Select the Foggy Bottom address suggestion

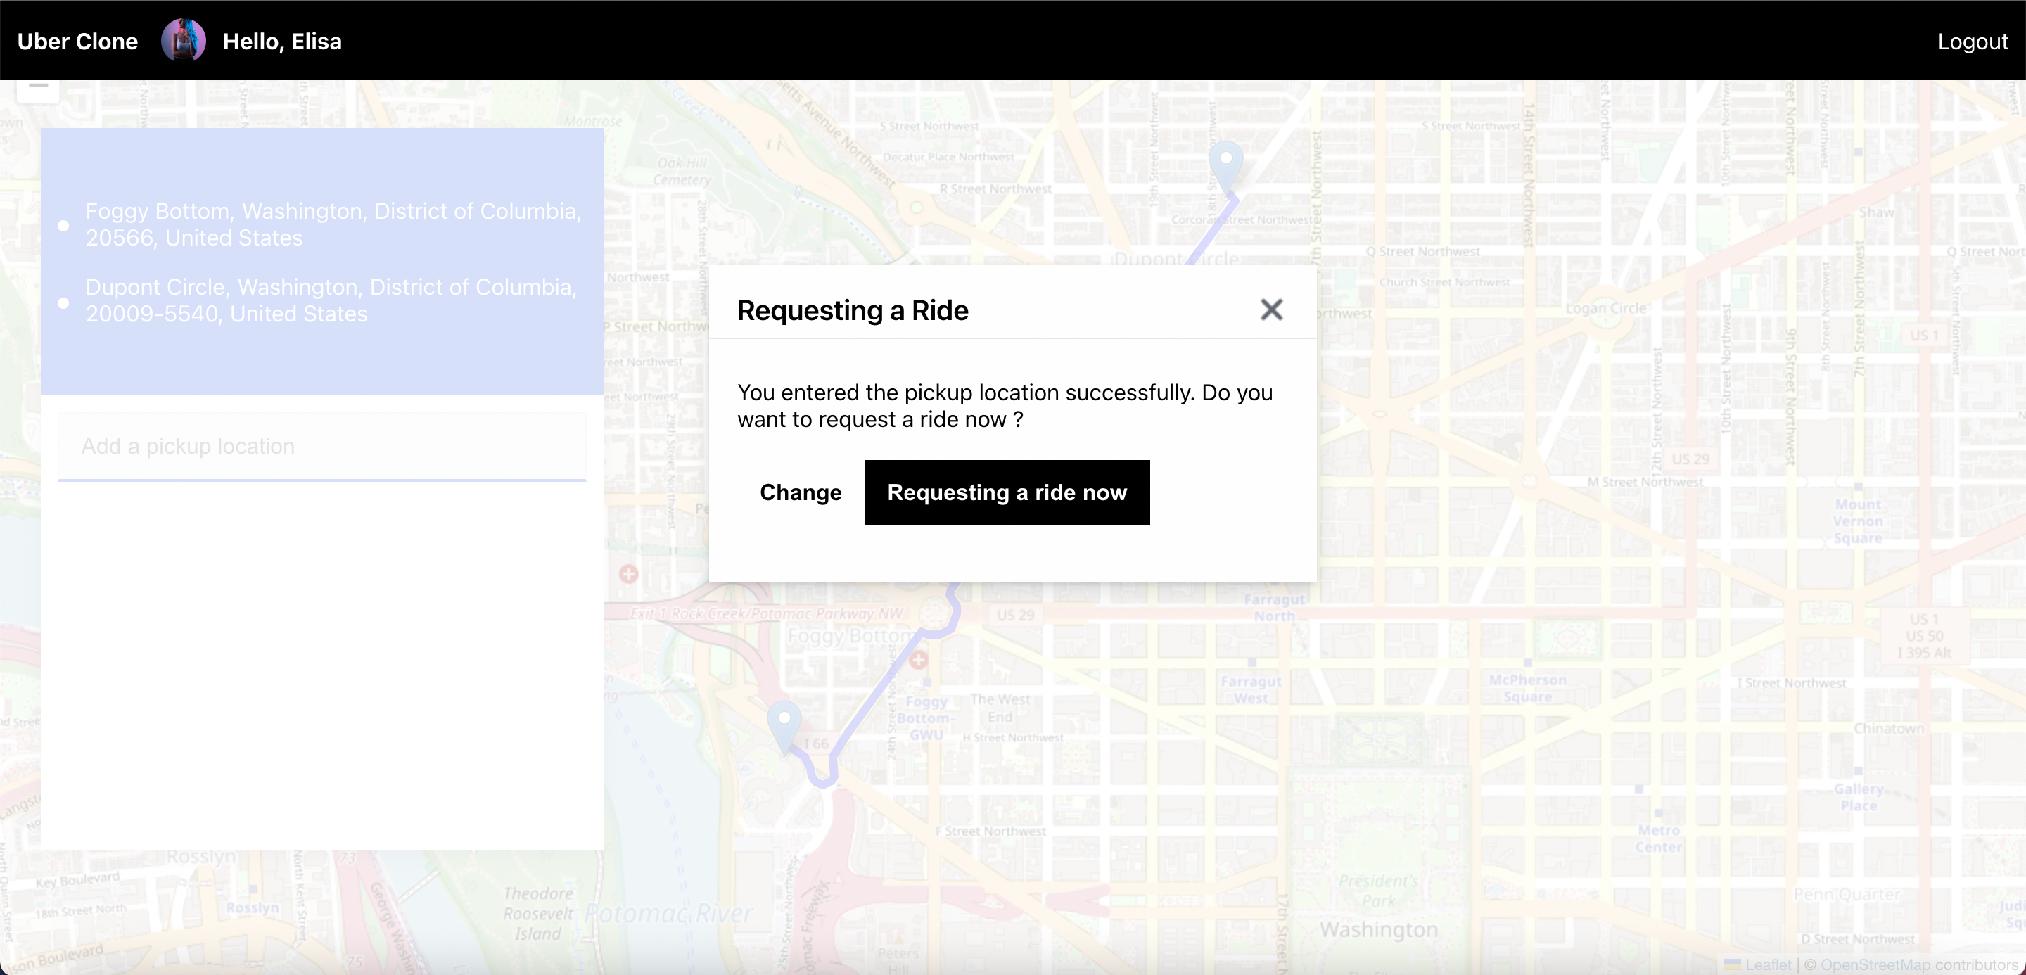click(x=333, y=224)
